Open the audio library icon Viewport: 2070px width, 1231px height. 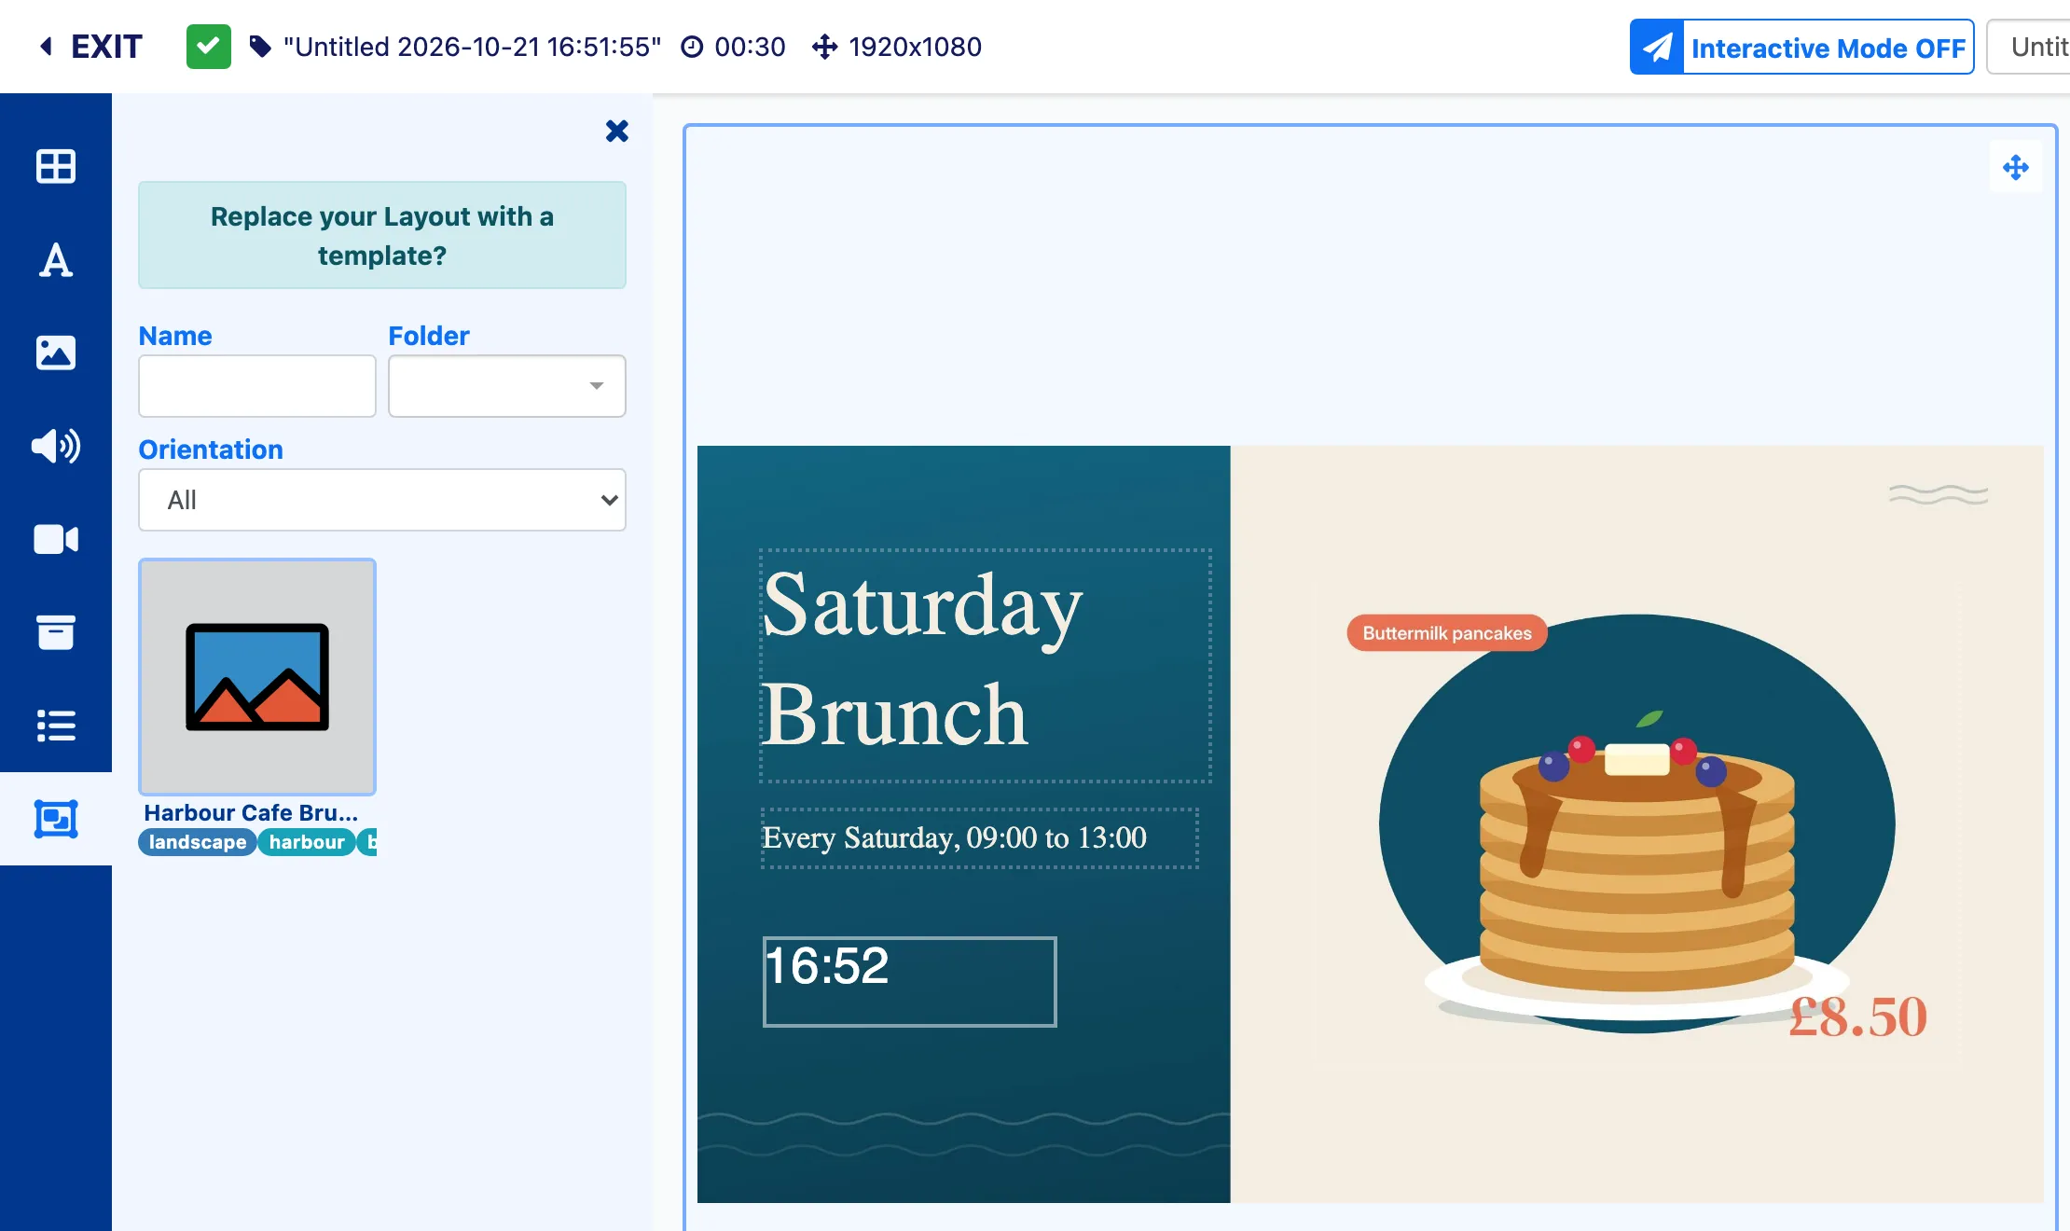(x=56, y=447)
